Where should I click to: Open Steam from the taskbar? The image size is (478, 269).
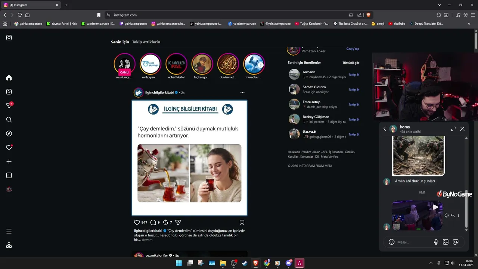pyautogui.click(x=245, y=263)
